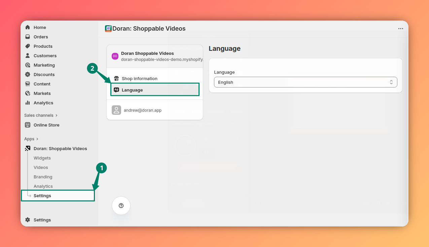Click the bottom Settings gear icon
This screenshot has width=429, height=247.
click(28, 220)
